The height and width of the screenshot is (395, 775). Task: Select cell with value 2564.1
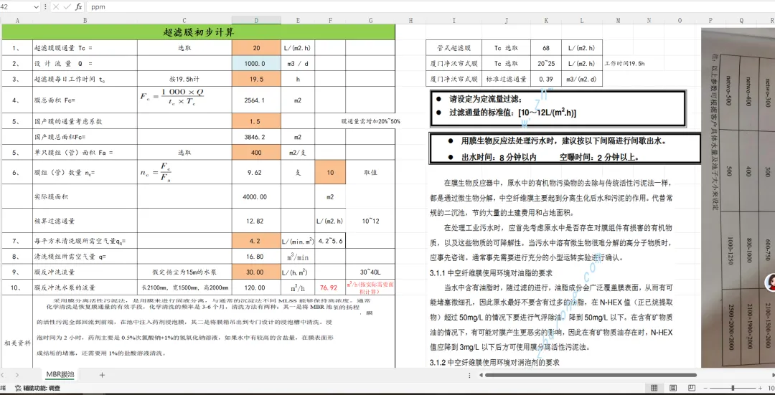256,100
